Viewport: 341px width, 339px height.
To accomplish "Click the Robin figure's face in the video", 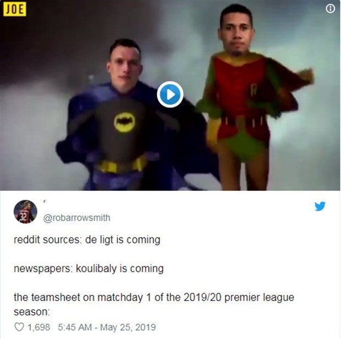I will click(237, 33).
